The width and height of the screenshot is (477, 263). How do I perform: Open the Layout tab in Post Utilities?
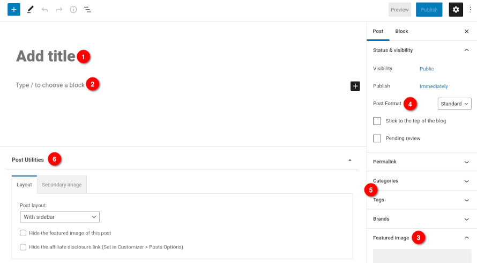point(24,185)
